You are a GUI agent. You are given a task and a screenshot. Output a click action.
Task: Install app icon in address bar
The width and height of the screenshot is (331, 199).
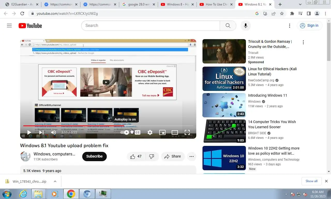265,13
